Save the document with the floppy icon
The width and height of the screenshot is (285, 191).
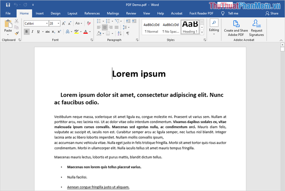(x=8, y=5)
